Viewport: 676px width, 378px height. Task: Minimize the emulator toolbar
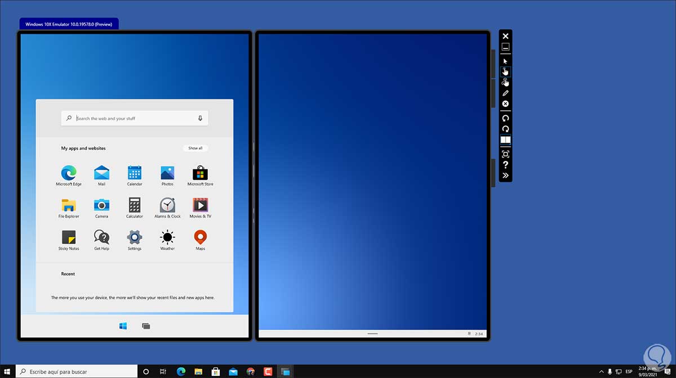[505, 47]
